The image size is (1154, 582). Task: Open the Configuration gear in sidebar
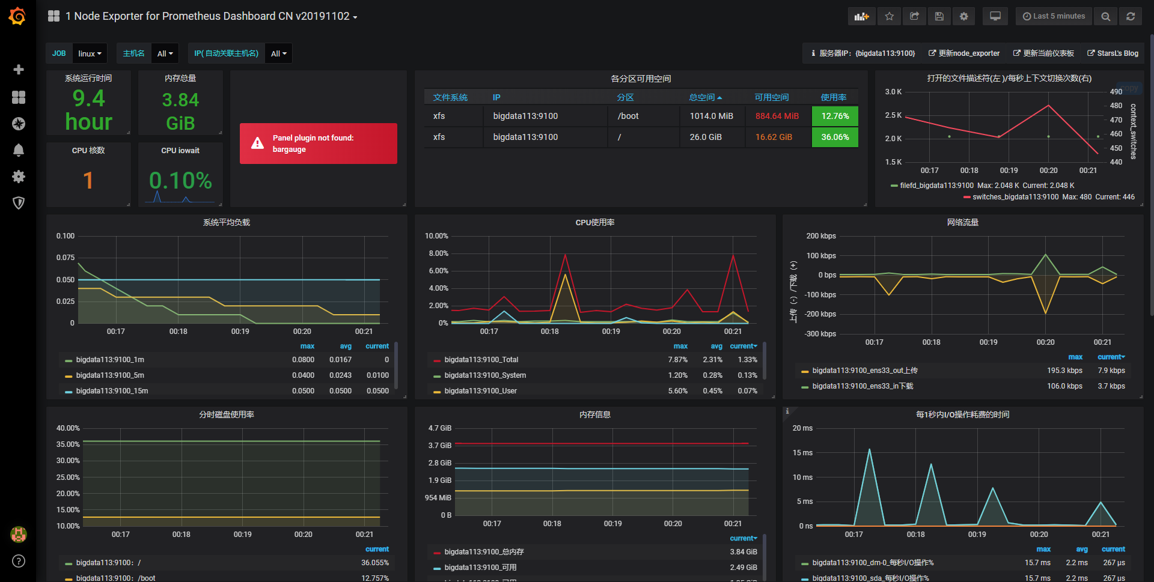pos(19,177)
